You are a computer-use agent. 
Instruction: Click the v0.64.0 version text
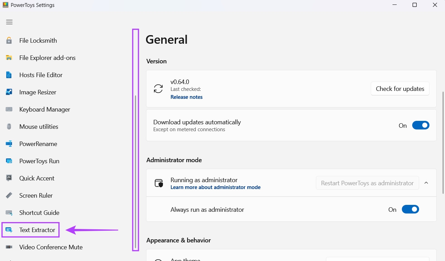[x=180, y=82]
